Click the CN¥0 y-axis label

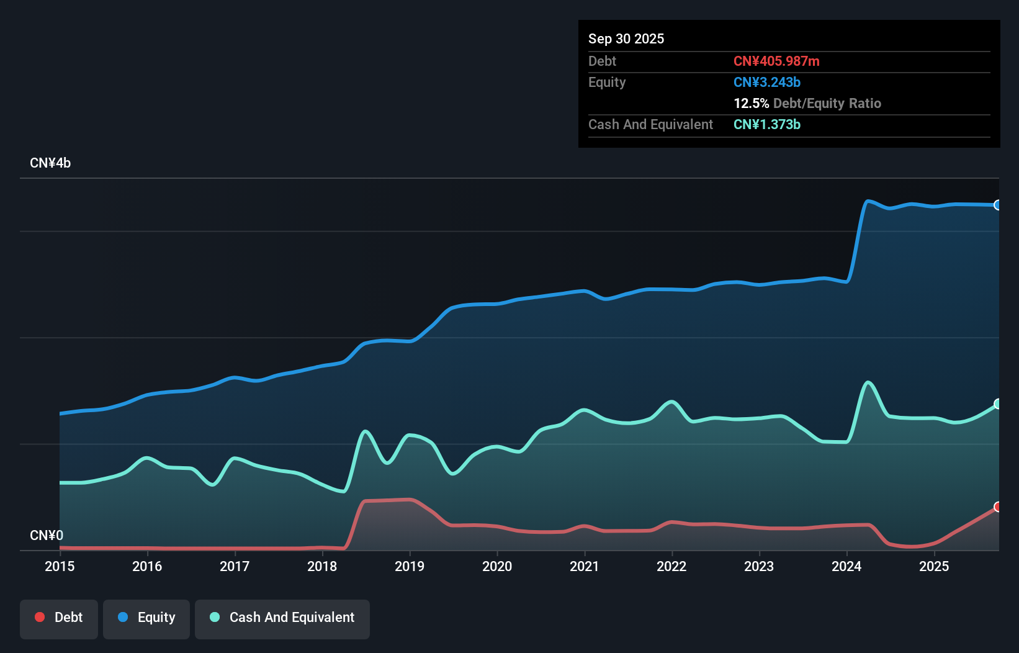point(47,536)
